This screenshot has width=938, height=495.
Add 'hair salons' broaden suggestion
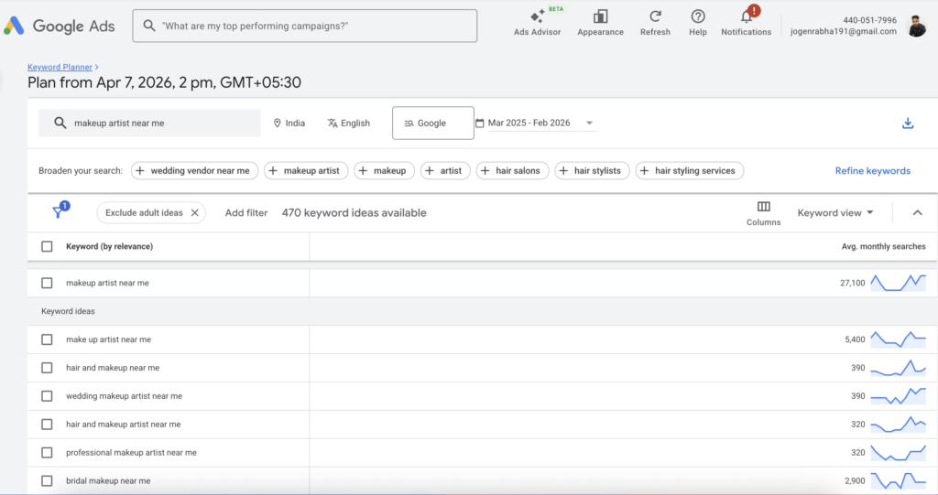pyautogui.click(x=512, y=171)
